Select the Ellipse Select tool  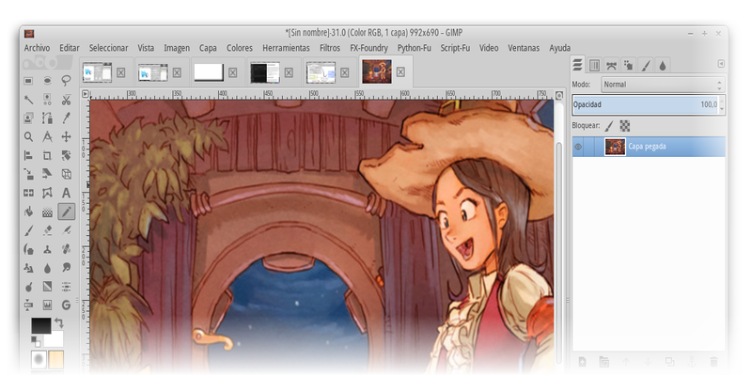tap(47, 81)
